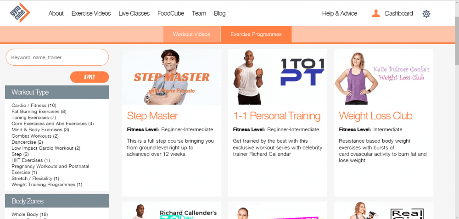Select the Exercise Programmes tab
Viewport: 459px width, 219px height.
click(256, 34)
